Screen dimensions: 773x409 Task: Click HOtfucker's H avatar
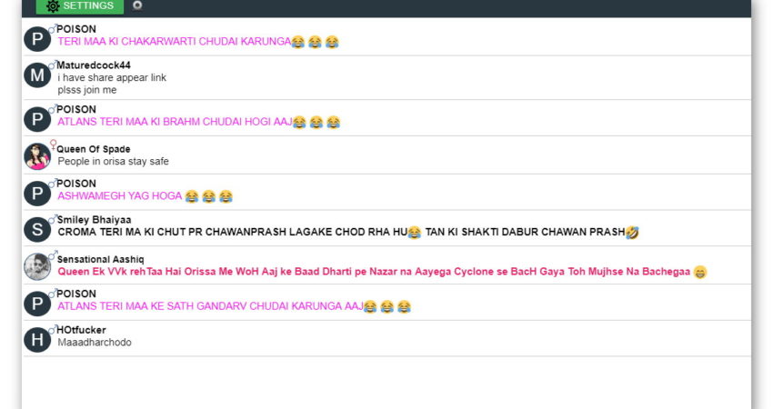37,340
